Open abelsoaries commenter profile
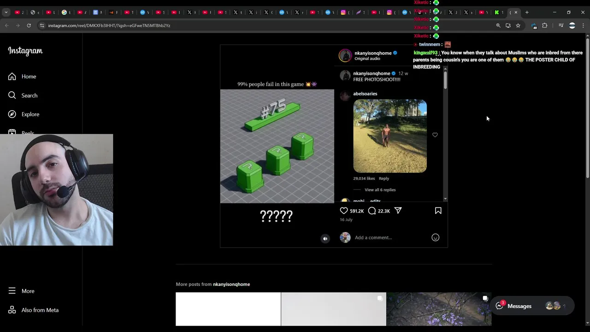The width and height of the screenshot is (590, 332). (x=365, y=94)
